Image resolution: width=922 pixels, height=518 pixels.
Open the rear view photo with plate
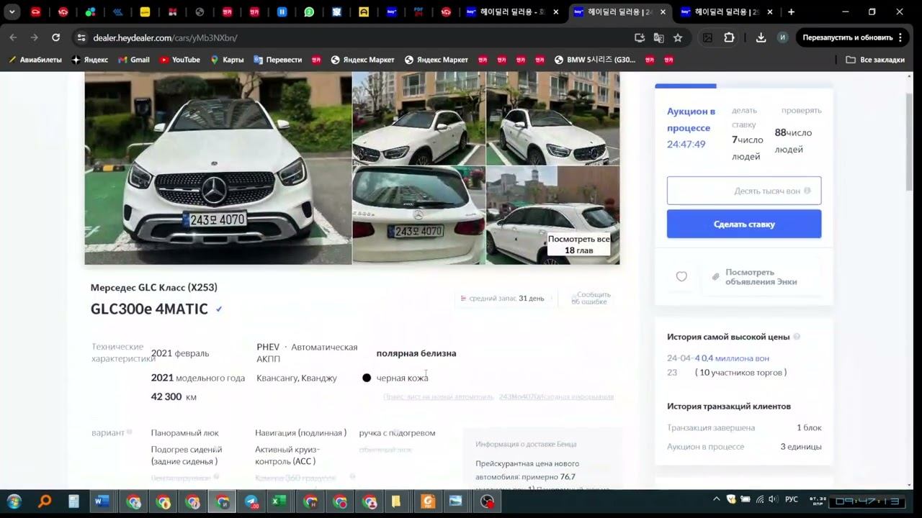tap(419, 215)
